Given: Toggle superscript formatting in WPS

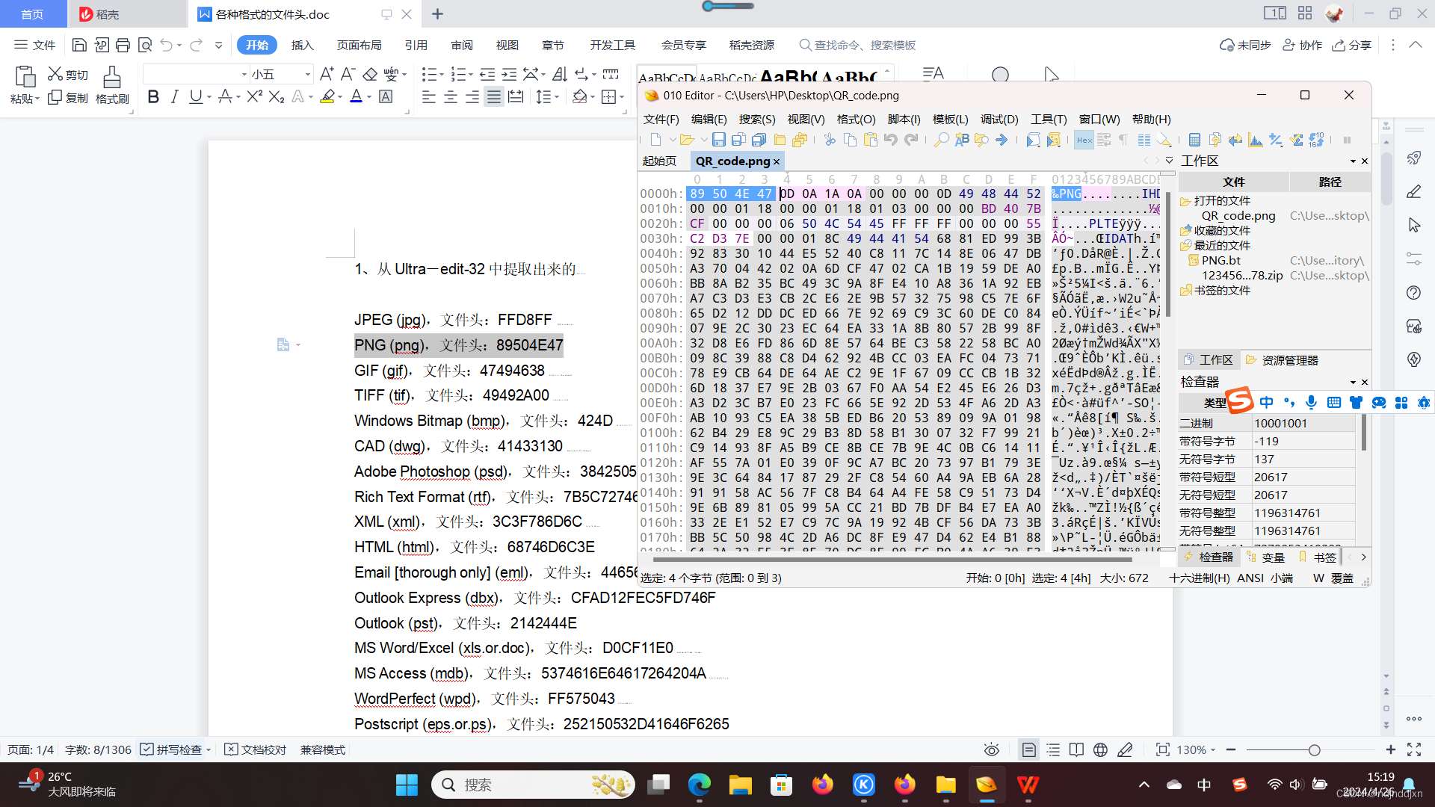Looking at the screenshot, I should point(254,97).
